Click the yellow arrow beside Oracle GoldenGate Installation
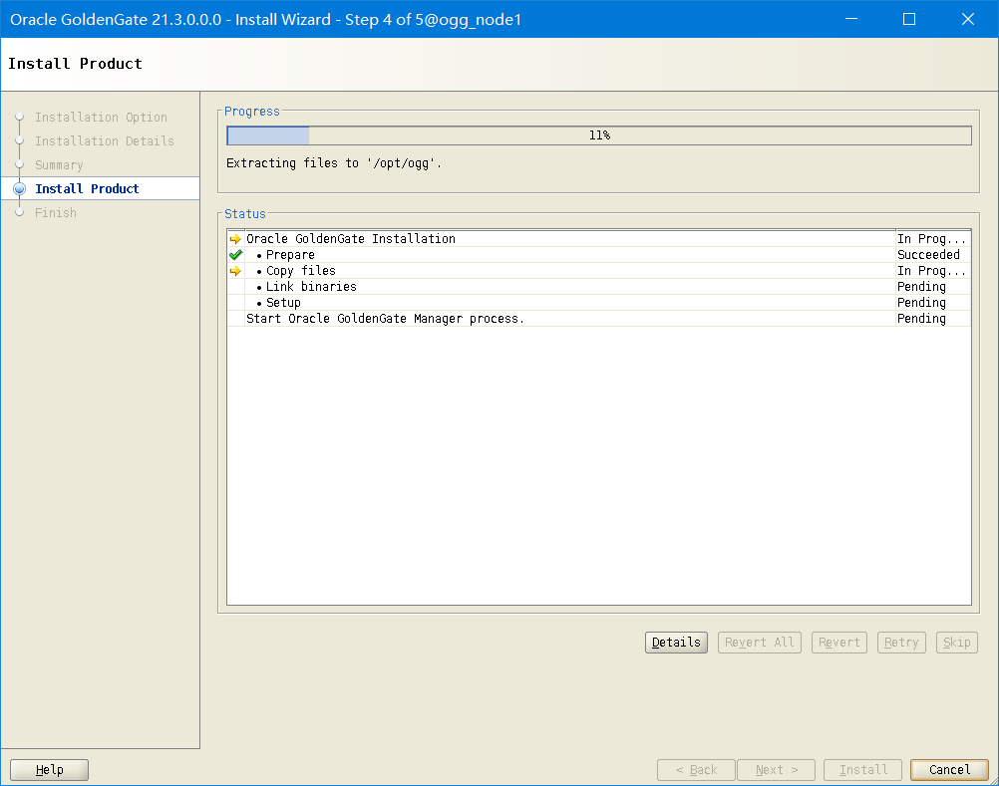This screenshot has height=786, width=999. pyautogui.click(x=235, y=239)
